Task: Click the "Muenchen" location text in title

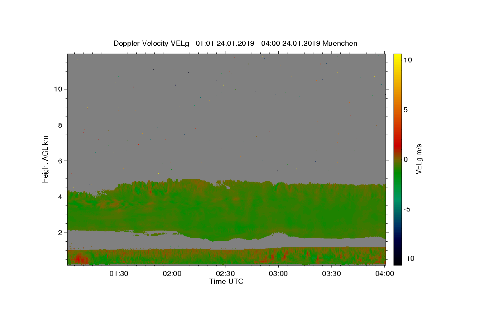Action: 340,43
